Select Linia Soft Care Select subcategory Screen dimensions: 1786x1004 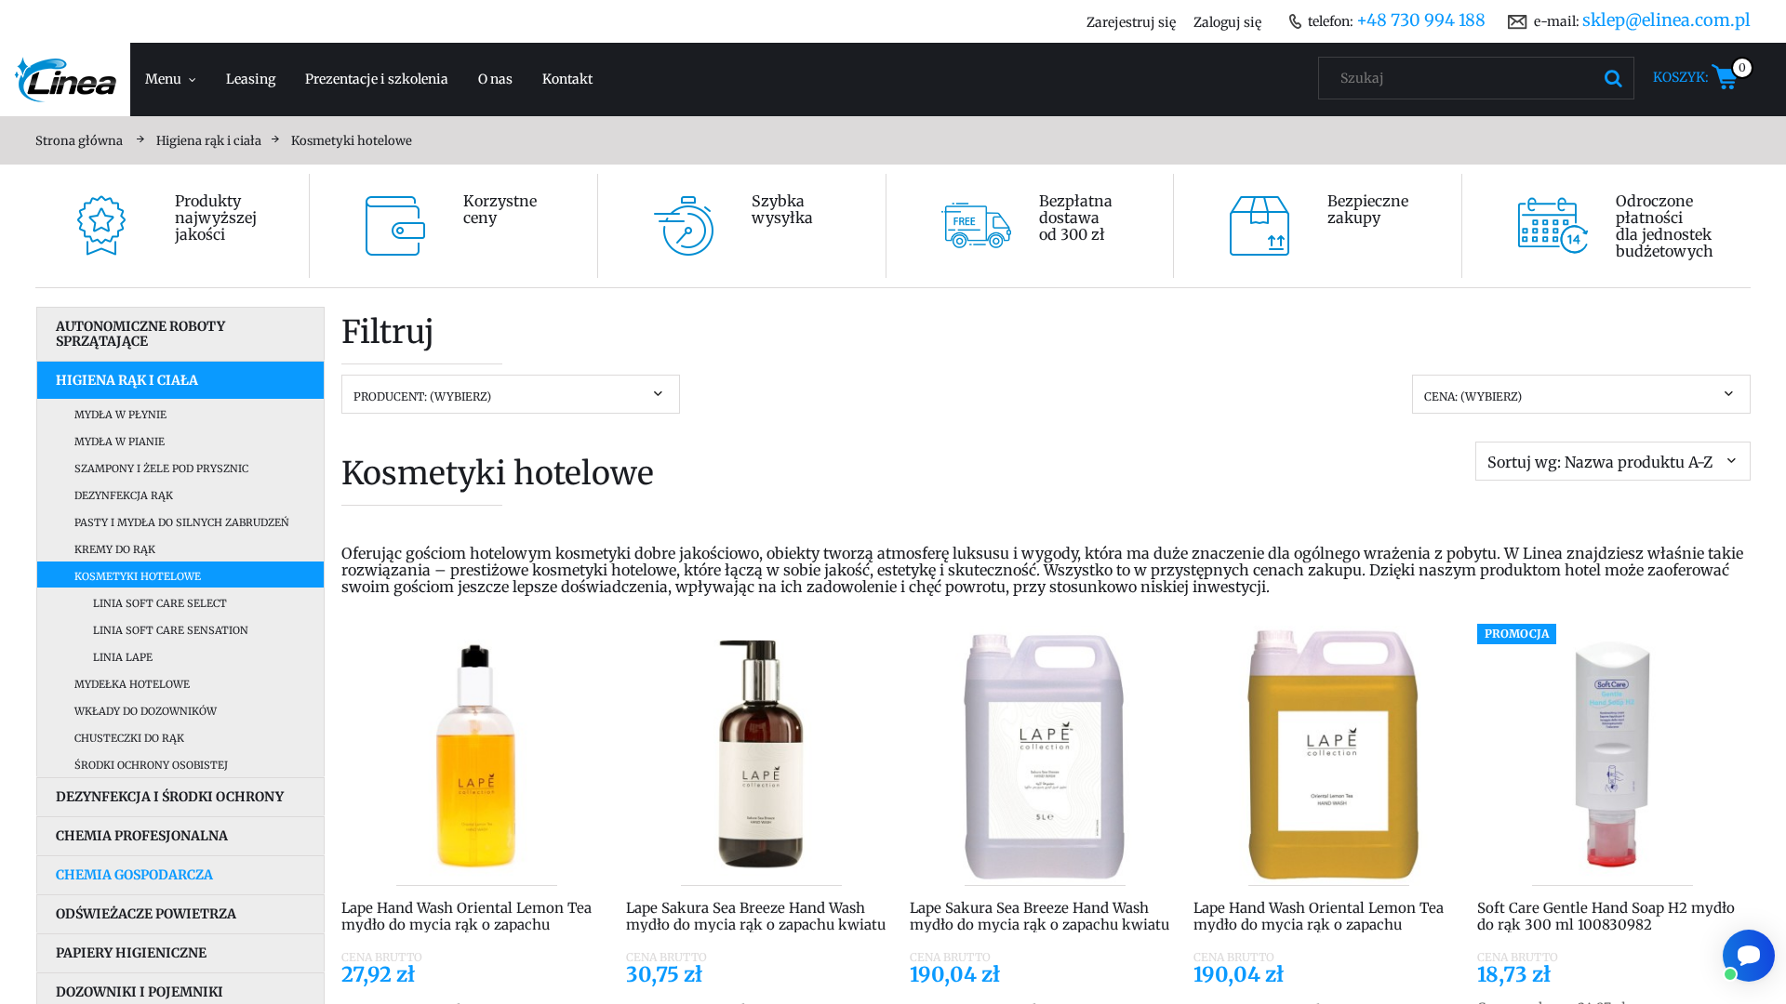point(160,603)
